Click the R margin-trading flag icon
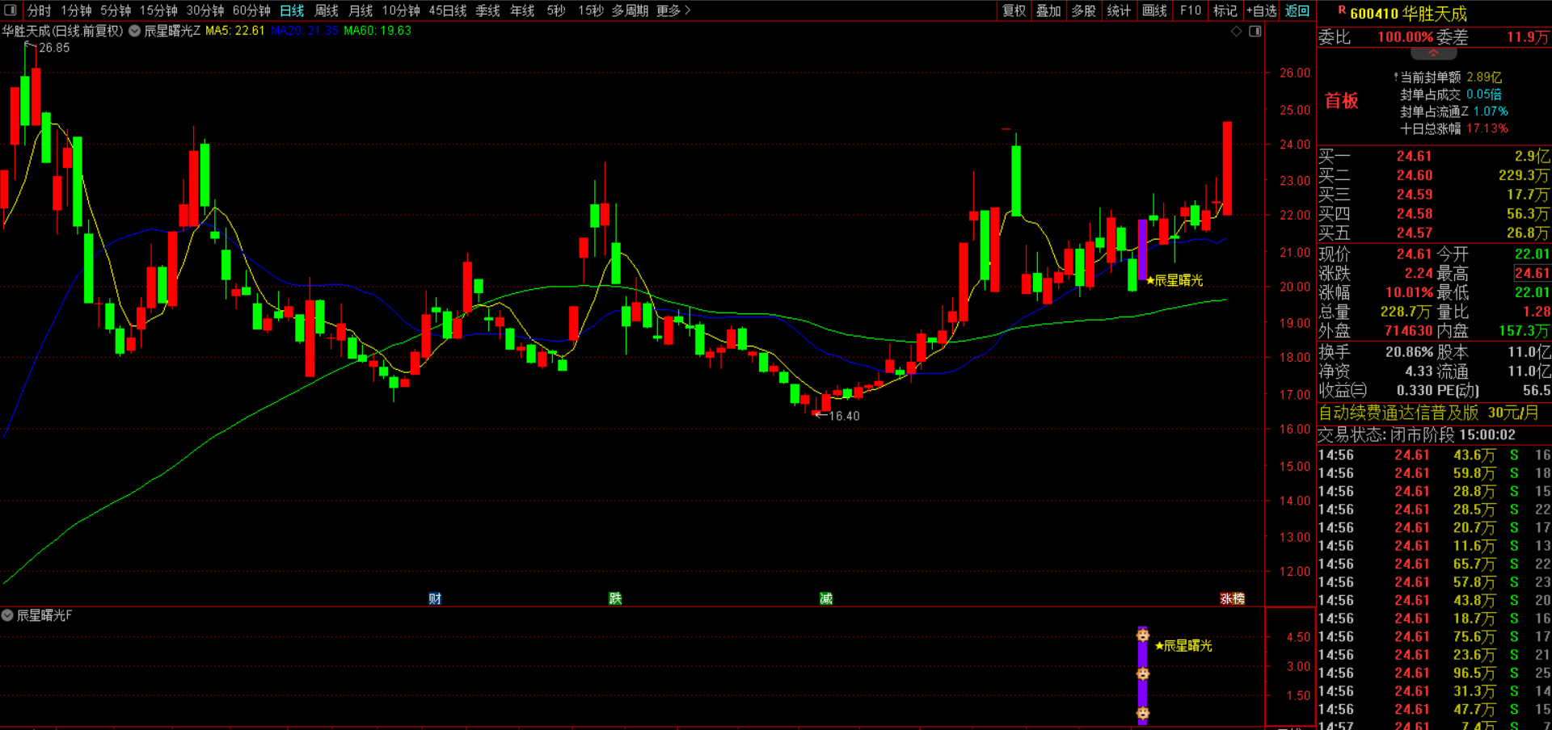This screenshot has height=730, width=1552. click(1342, 10)
